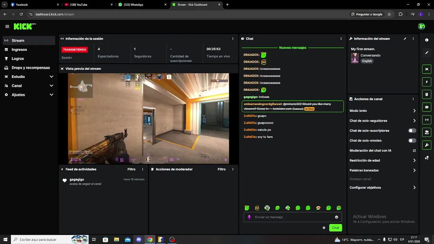Screen dimensions: 434x244
Task: Click the purple microphone icon in chat input
Action: [x=249, y=217]
